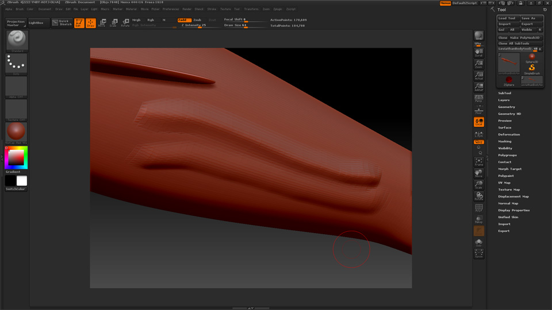
Task: Expand the Masking sub-palette
Action: coord(504,141)
